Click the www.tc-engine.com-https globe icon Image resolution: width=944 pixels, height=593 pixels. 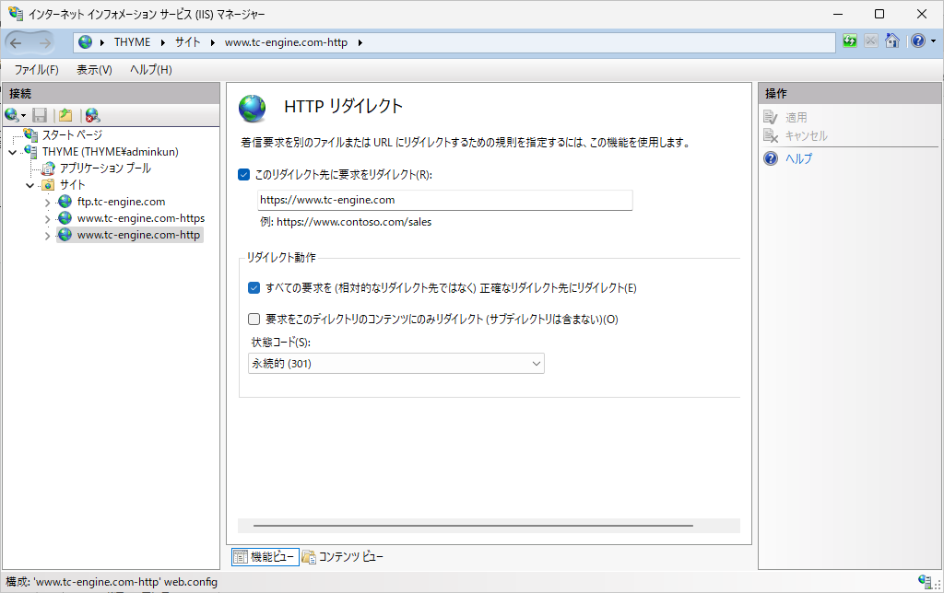(x=65, y=217)
